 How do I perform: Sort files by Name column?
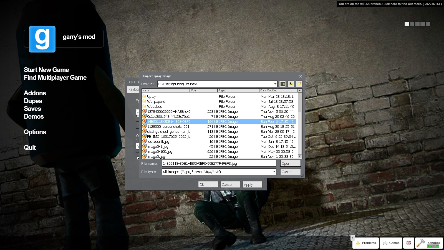pyautogui.click(x=166, y=90)
